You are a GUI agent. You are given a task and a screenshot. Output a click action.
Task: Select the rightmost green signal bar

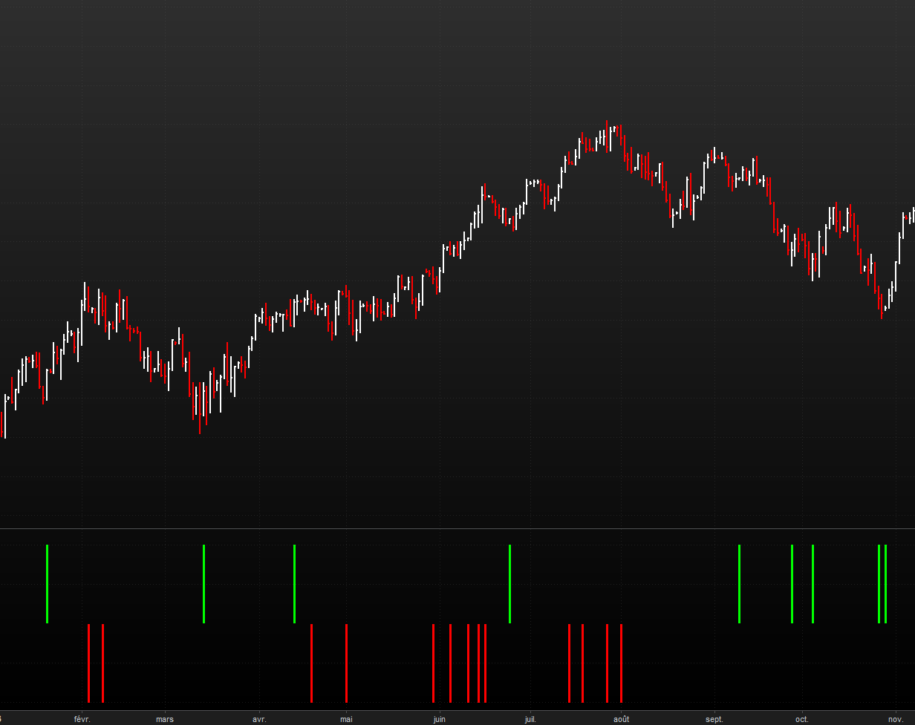(885, 584)
